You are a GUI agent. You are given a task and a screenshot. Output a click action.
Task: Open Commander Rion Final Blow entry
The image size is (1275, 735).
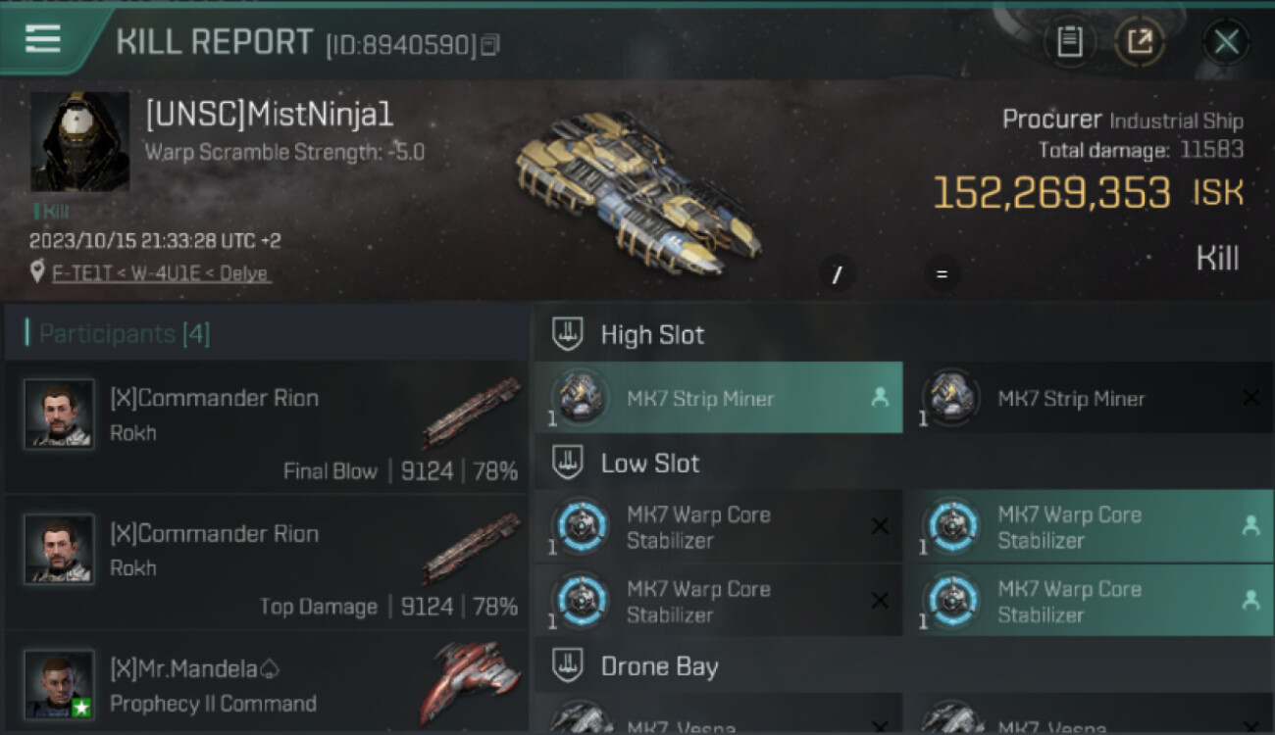point(267,428)
